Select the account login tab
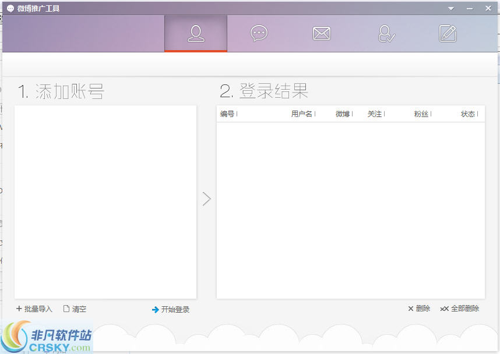This screenshot has height=354, width=500. pyautogui.click(x=195, y=33)
